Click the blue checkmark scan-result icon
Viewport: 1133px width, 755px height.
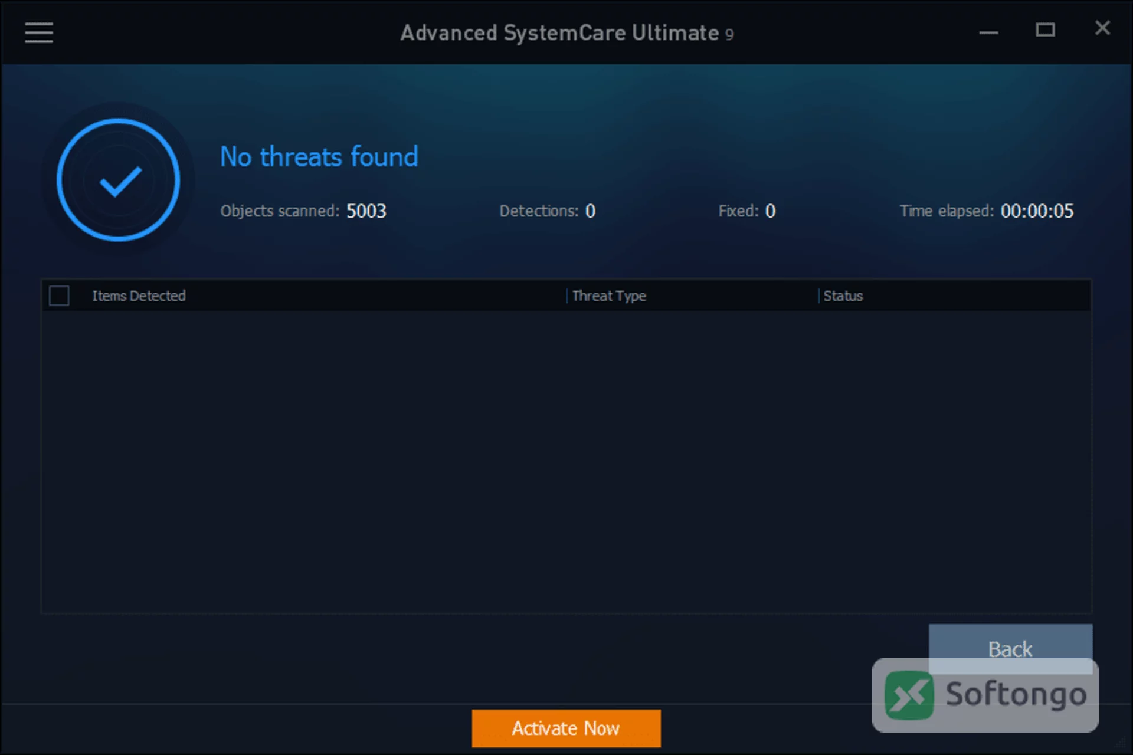[x=119, y=180]
